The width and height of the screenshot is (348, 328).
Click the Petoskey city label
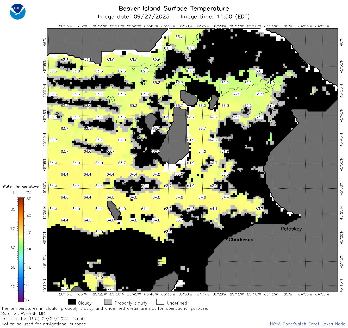tap(291, 229)
